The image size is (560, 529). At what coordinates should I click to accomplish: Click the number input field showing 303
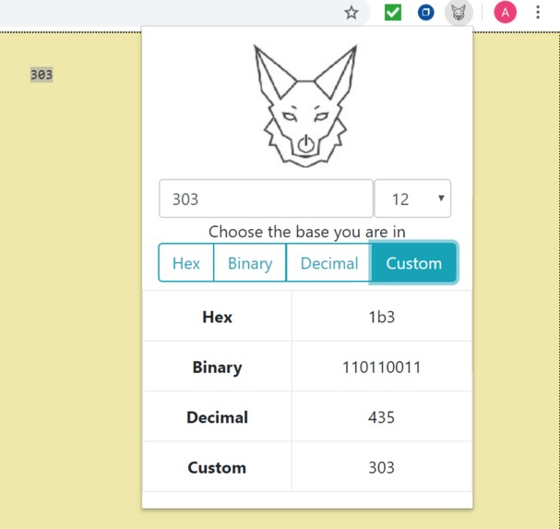point(266,198)
